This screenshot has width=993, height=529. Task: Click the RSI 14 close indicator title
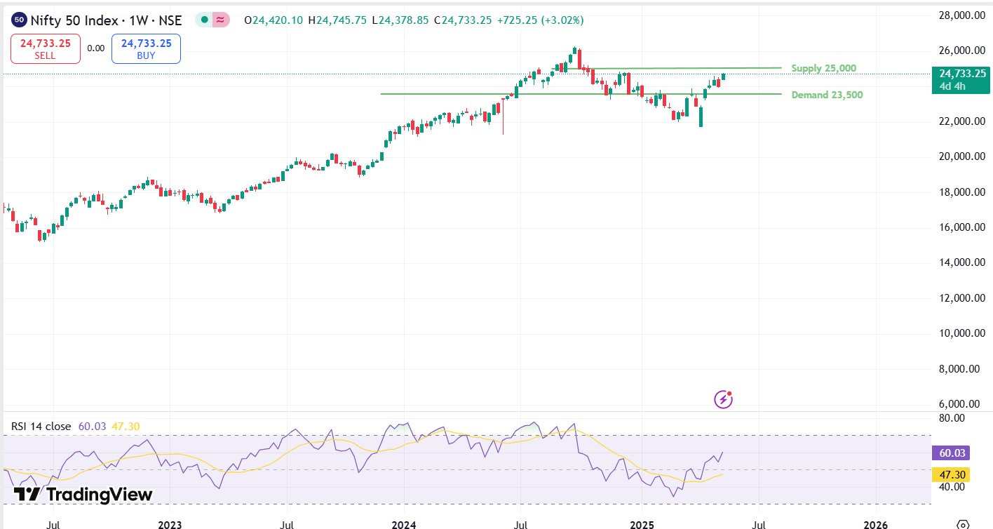tap(41, 426)
